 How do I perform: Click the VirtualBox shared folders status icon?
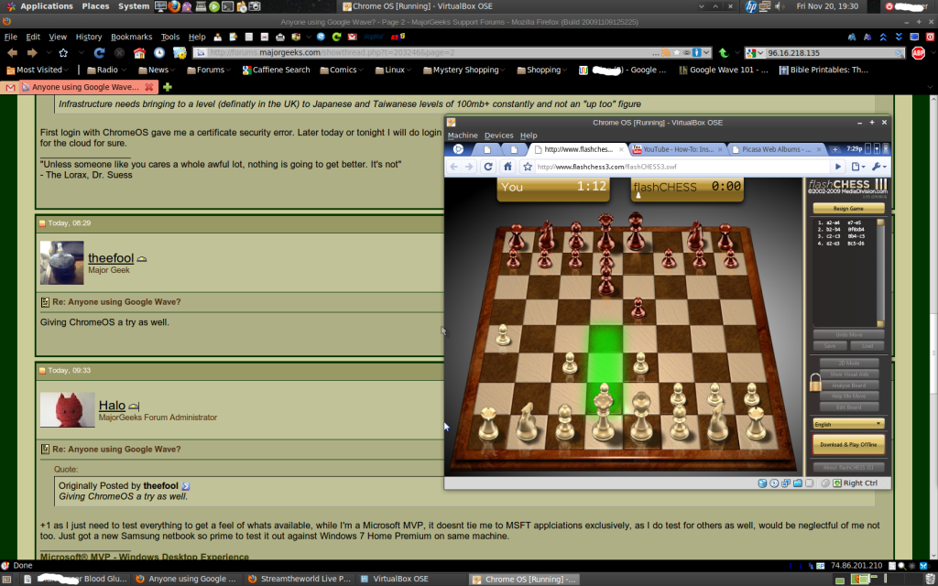coord(800,483)
